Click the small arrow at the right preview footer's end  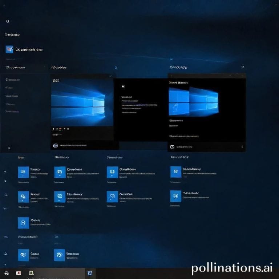pos(242,147)
